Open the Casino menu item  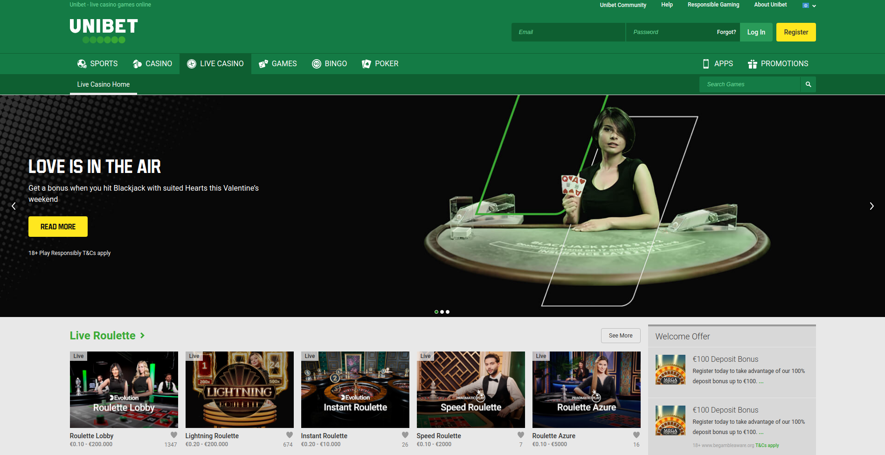coord(152,64)
